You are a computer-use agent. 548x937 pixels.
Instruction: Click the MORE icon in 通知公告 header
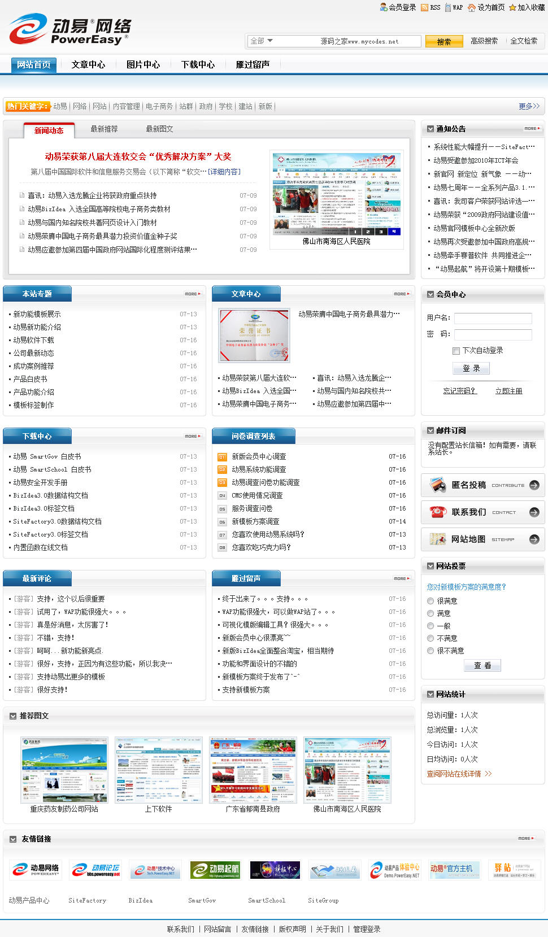coord(532,129)
